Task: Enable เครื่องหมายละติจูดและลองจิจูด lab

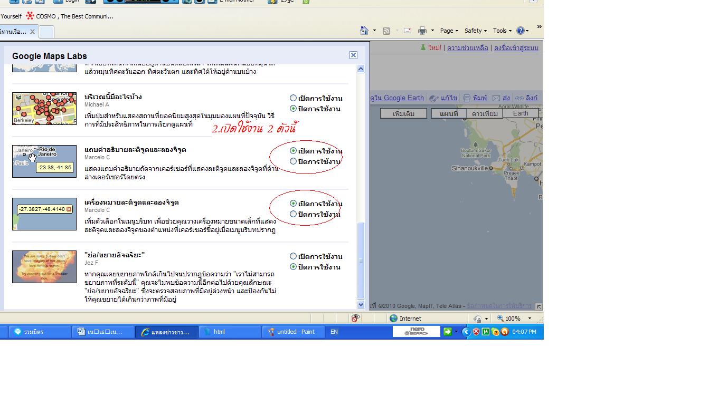Action: click(293, 204)
